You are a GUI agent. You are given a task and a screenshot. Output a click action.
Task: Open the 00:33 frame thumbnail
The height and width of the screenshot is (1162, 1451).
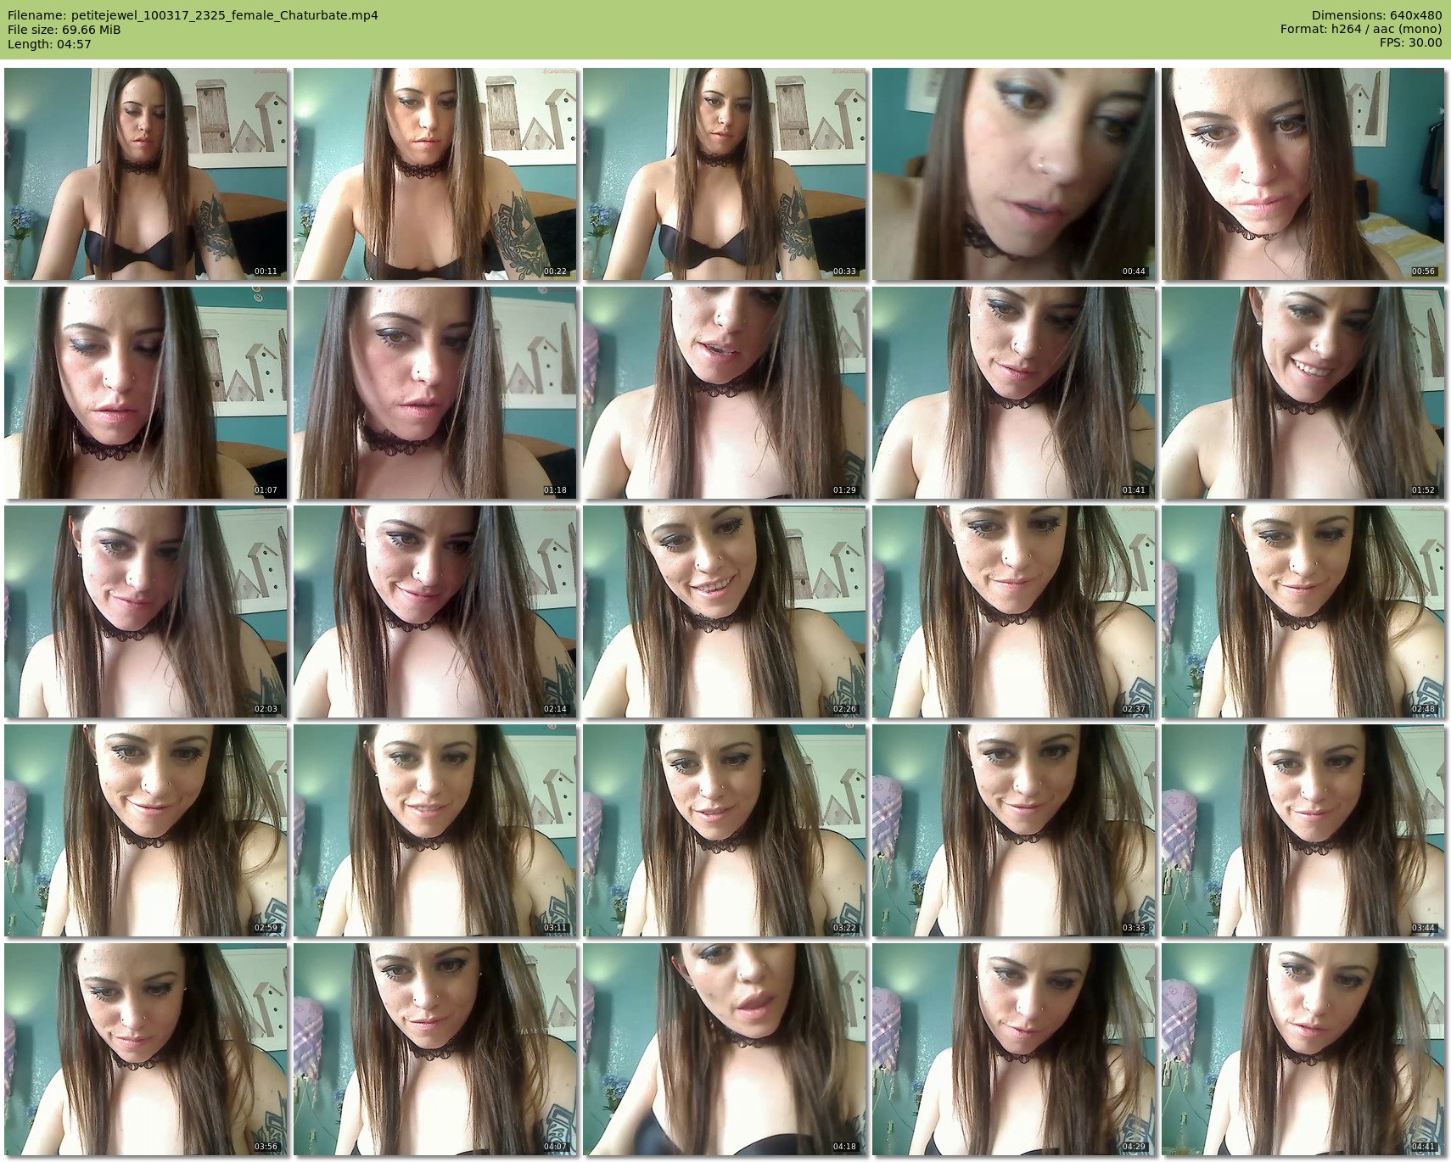click(x=725, y=174)
